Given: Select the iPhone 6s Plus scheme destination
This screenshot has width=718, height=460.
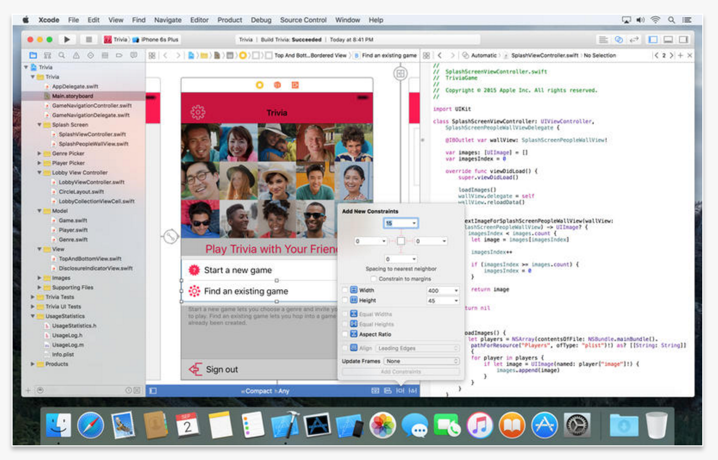Looking at the screenshot, I should [x=155, y=39].
